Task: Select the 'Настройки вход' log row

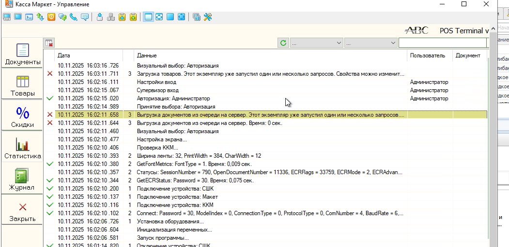Action: coord(265,82)
